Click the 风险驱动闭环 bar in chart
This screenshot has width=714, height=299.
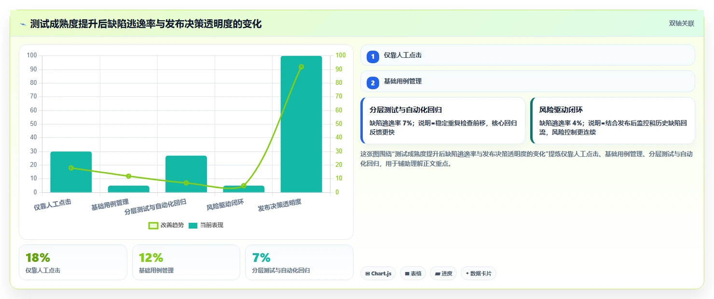pos(244,189)
